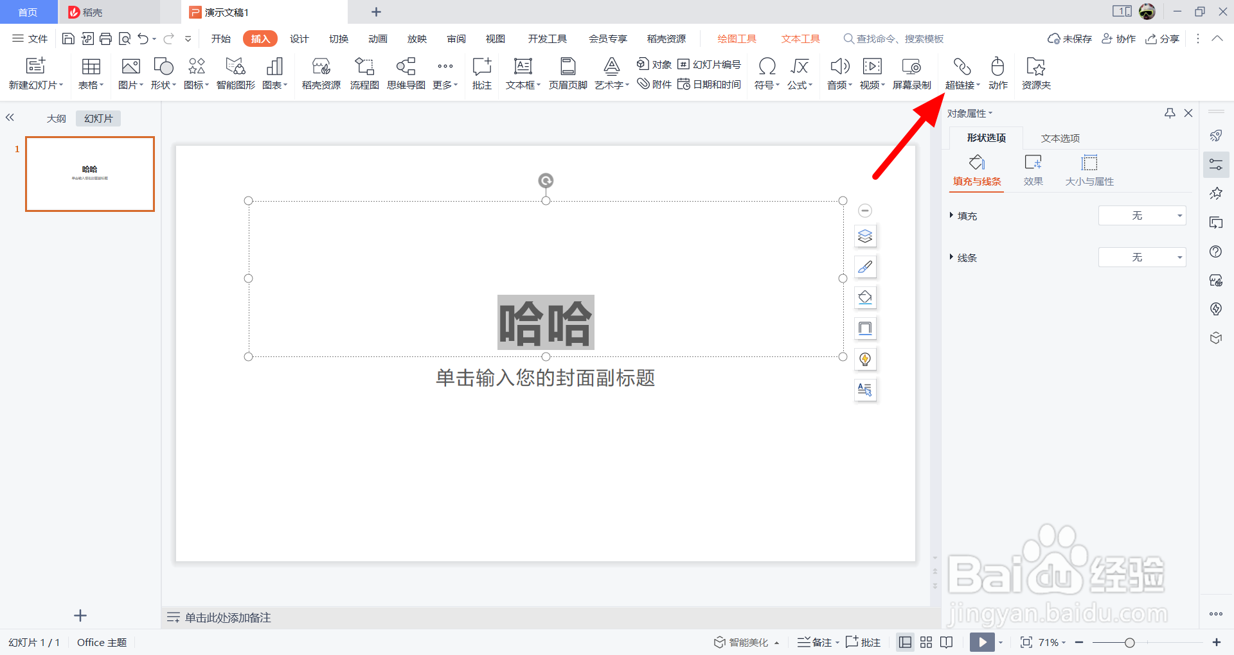This screenshot has height=655, width=1234.
Task: Select slide 1 thumbnail in the panel
Action: [x=89, y=174]
